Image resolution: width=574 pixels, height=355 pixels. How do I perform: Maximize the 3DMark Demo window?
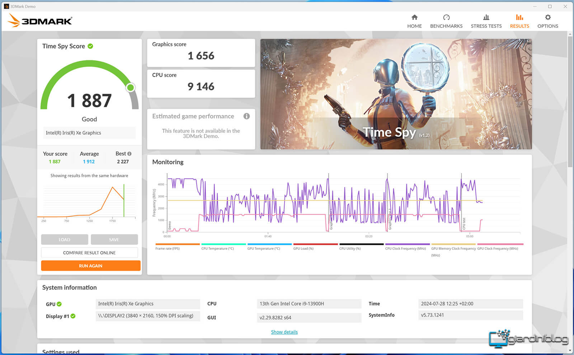pyautogui.click(x=550, y=6)
